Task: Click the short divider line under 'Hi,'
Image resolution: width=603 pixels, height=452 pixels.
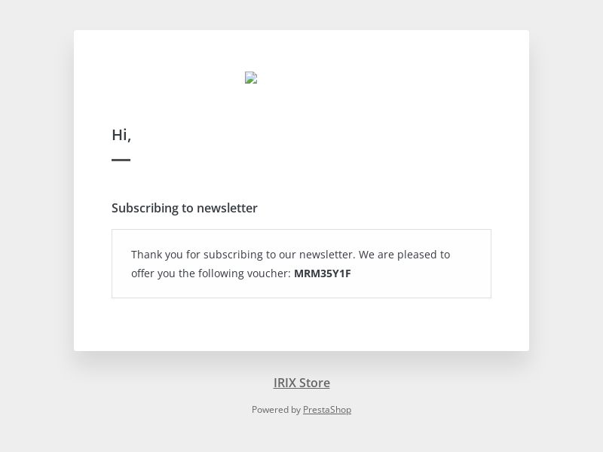Action: (121, 160)
